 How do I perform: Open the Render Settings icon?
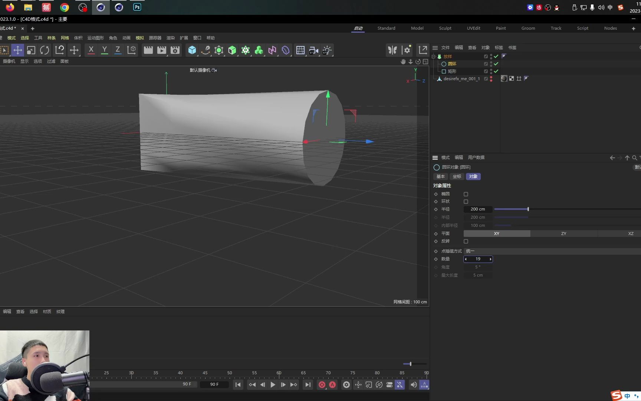point(175,50)
